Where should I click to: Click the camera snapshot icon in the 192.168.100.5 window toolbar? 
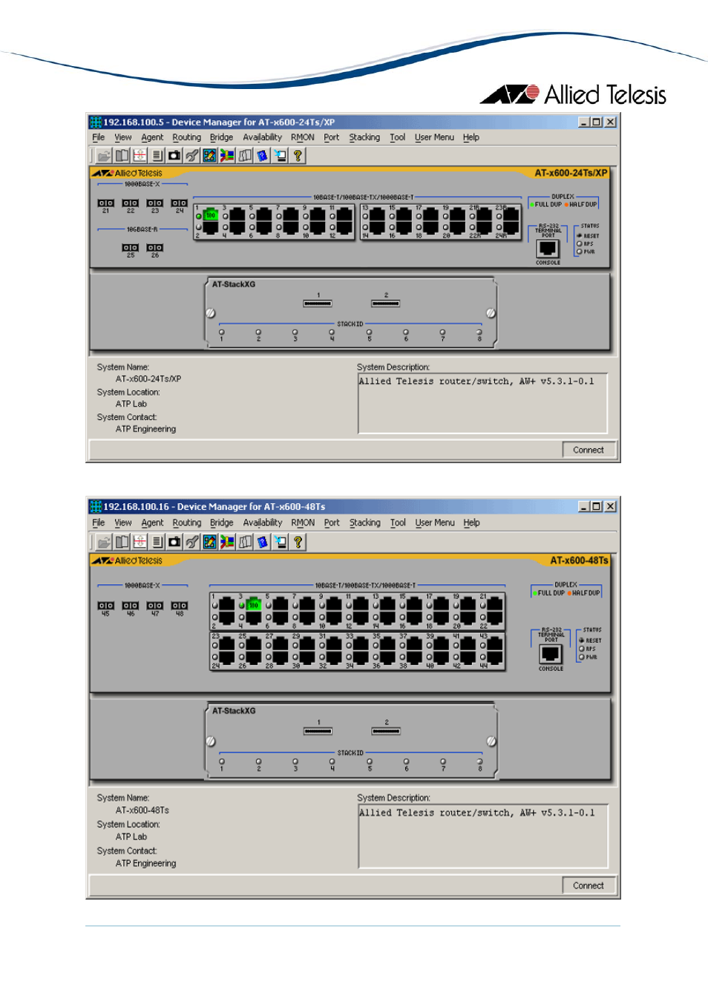click(x=174, y=155)
